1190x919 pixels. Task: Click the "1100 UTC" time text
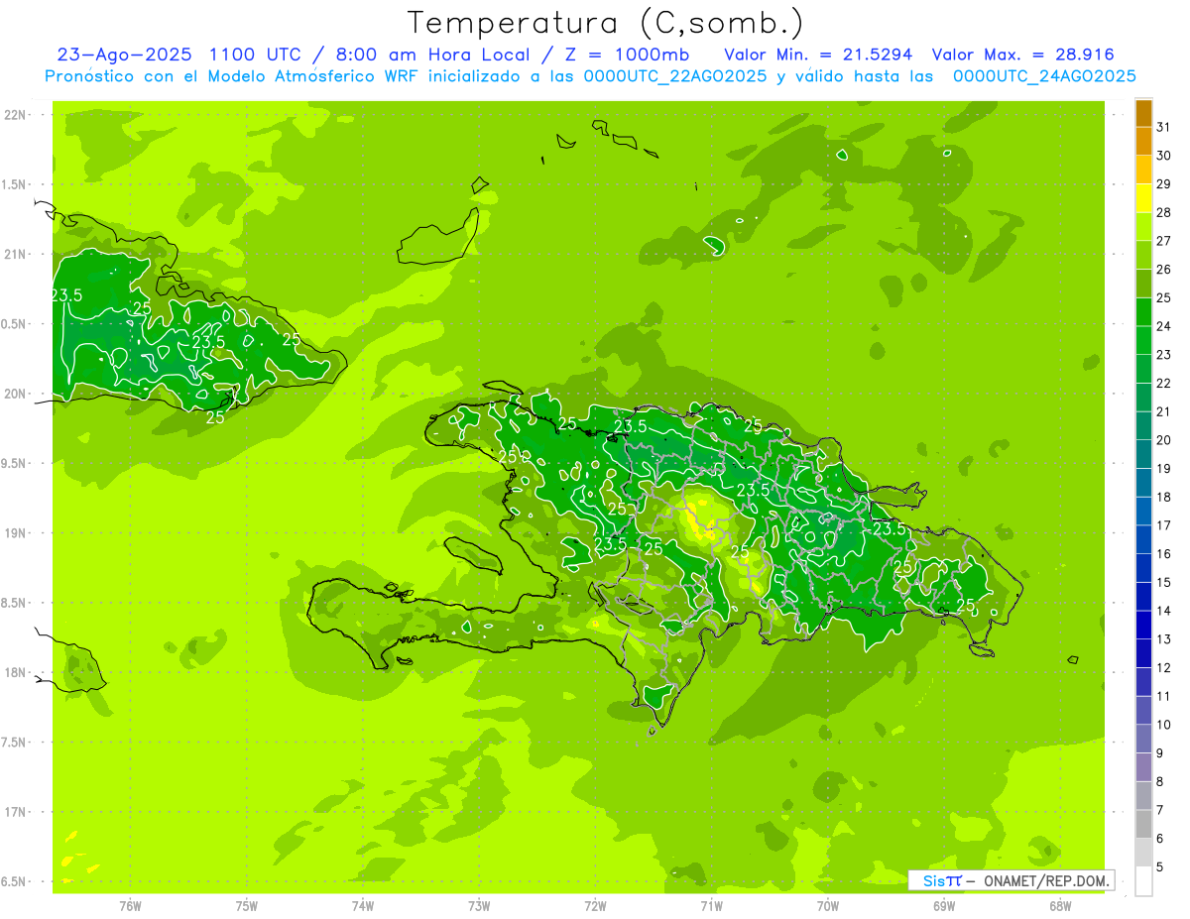[x=255, y=55]
